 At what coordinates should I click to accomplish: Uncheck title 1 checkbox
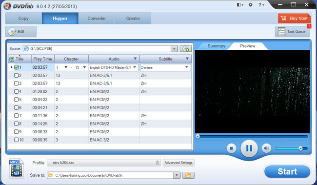17,67
